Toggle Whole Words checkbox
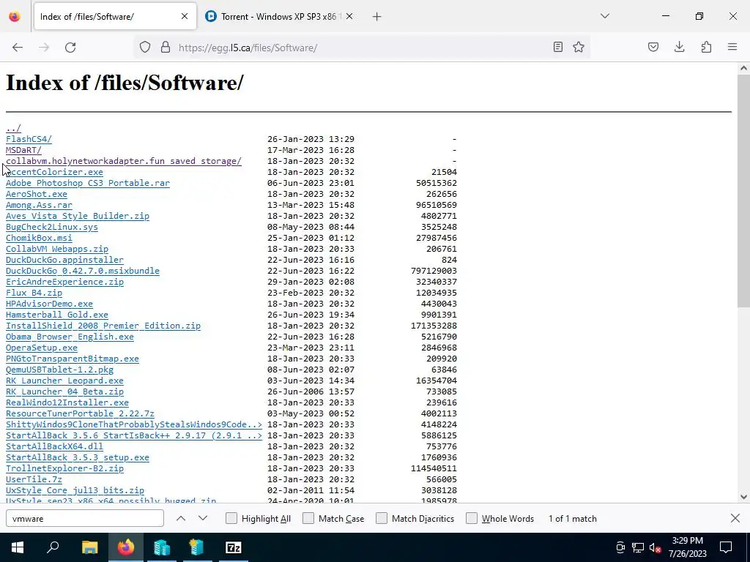 pyautogui.click(x=472, y=519)
